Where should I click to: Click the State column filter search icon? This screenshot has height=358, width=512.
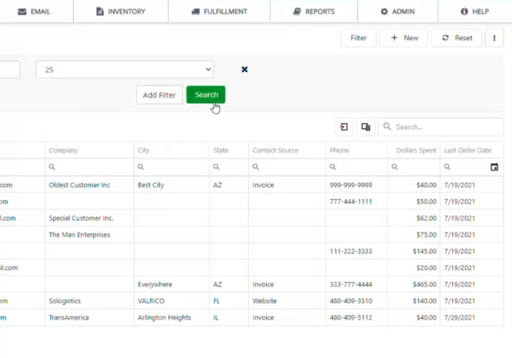coord(216,167)
